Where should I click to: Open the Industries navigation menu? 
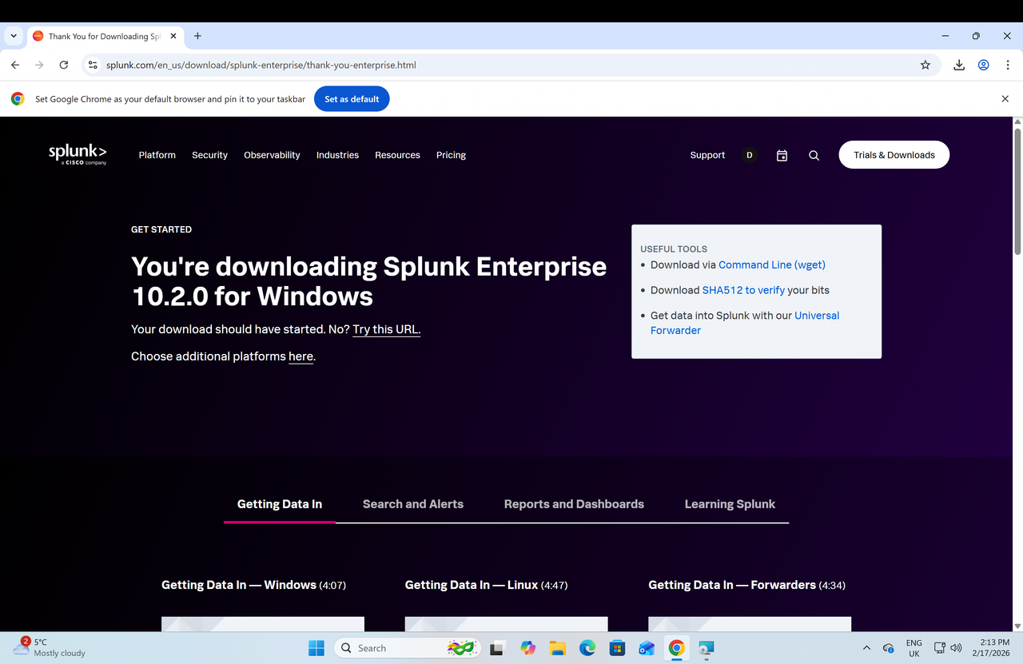pyautogui.click(x=337, y=155)
